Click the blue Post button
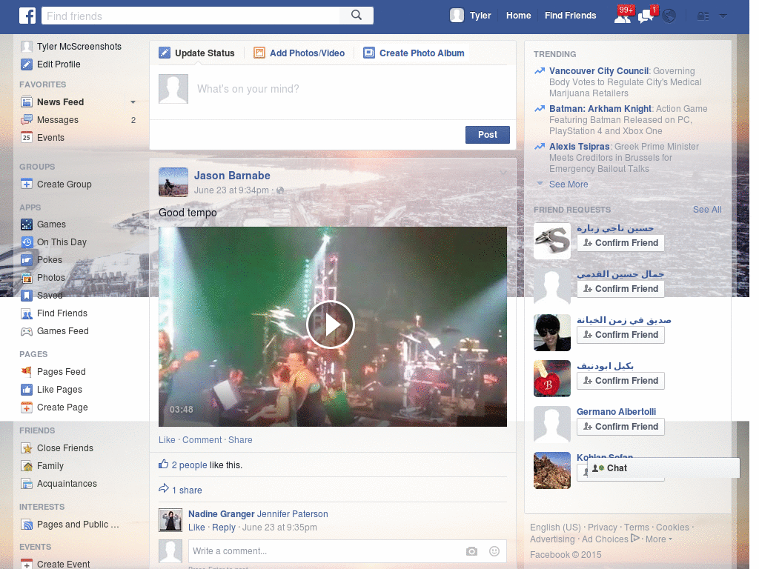Screen dimensions: 759x569 pyautogui.click(x=487, y=135)
